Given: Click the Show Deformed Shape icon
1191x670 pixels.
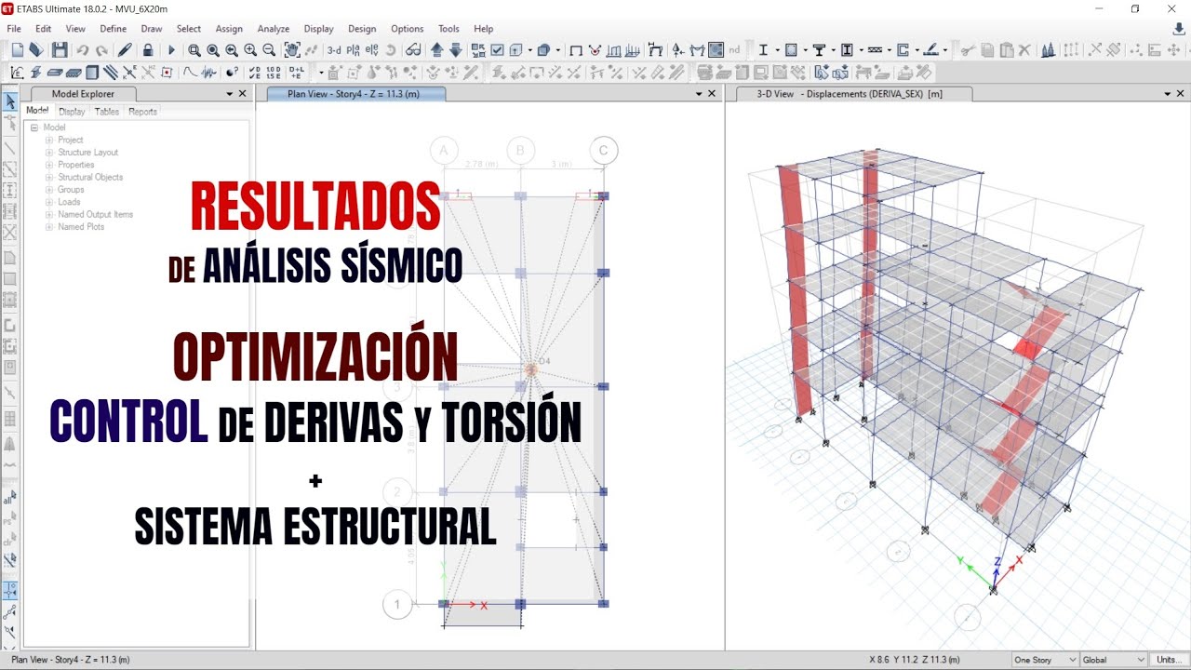Looking at the screenshot, I should coord(655,49).
